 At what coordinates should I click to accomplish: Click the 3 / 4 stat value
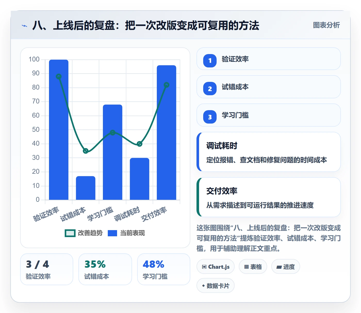37,264
